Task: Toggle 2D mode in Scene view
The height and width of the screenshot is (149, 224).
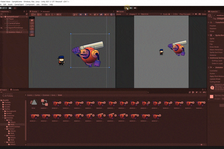Action: [x=81, y=14]
